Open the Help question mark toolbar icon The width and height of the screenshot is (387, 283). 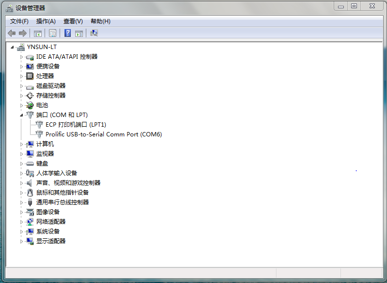67,33
